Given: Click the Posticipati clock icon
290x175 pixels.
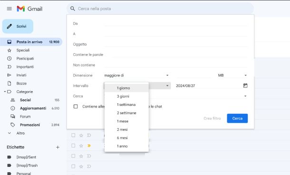Looking at the screenshot, I should [9, 58].
